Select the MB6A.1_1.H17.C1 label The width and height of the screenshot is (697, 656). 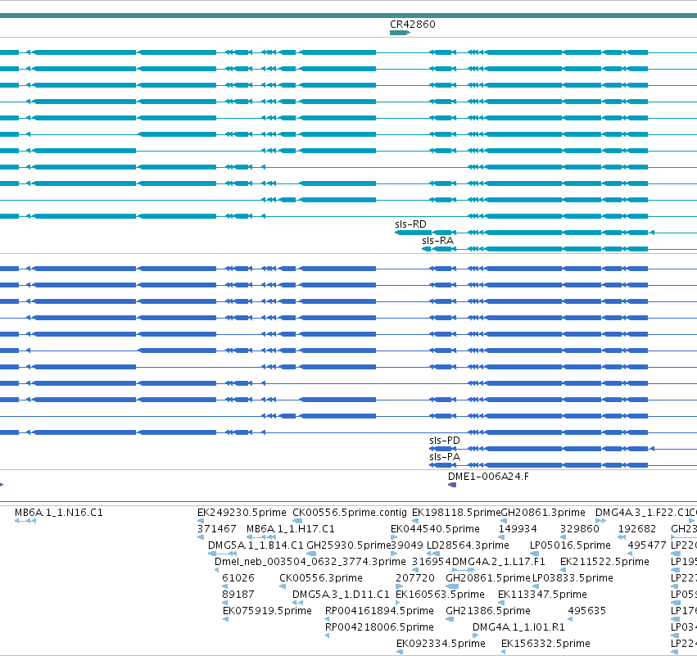pos(290,529)
